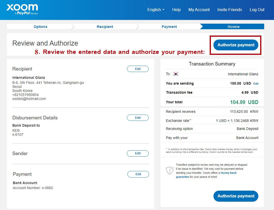The image size is (274, 210).
Task: Click the Review and Authorize heading
Action: click(x=45, y=43)
